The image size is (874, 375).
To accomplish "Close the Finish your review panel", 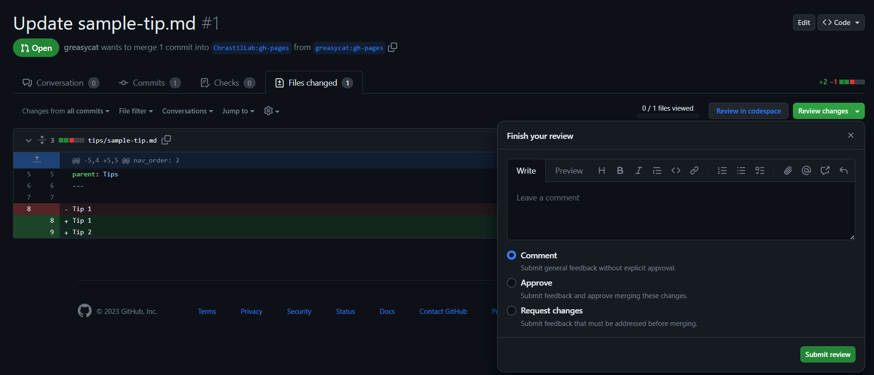I will point(850,135).
